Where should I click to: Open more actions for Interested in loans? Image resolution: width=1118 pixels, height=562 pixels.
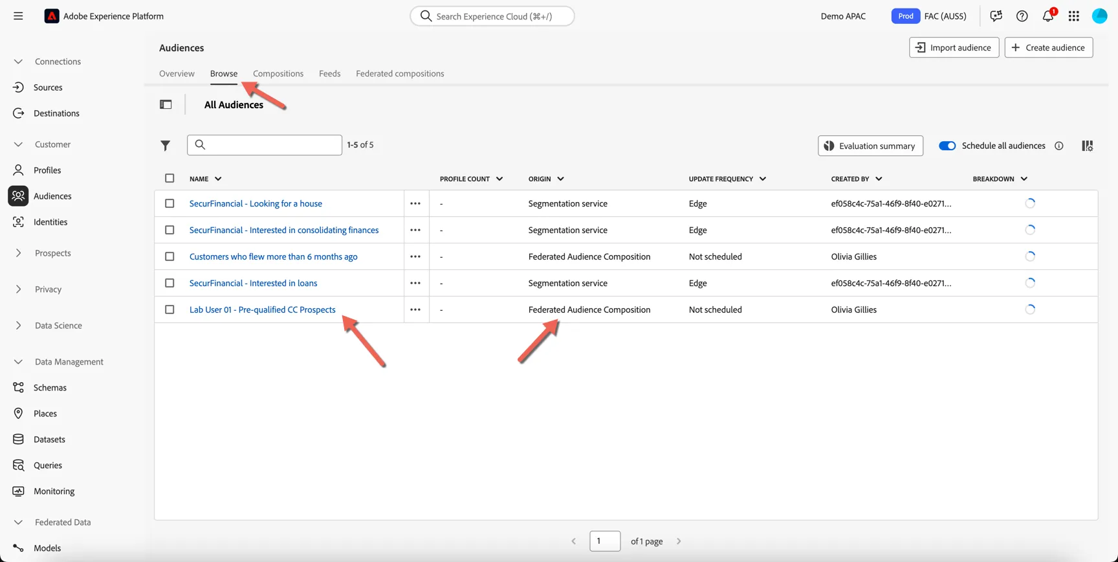415,283
